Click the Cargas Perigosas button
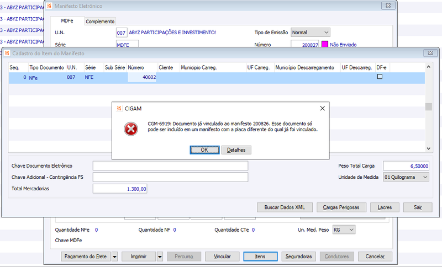 tap(341, 207)
